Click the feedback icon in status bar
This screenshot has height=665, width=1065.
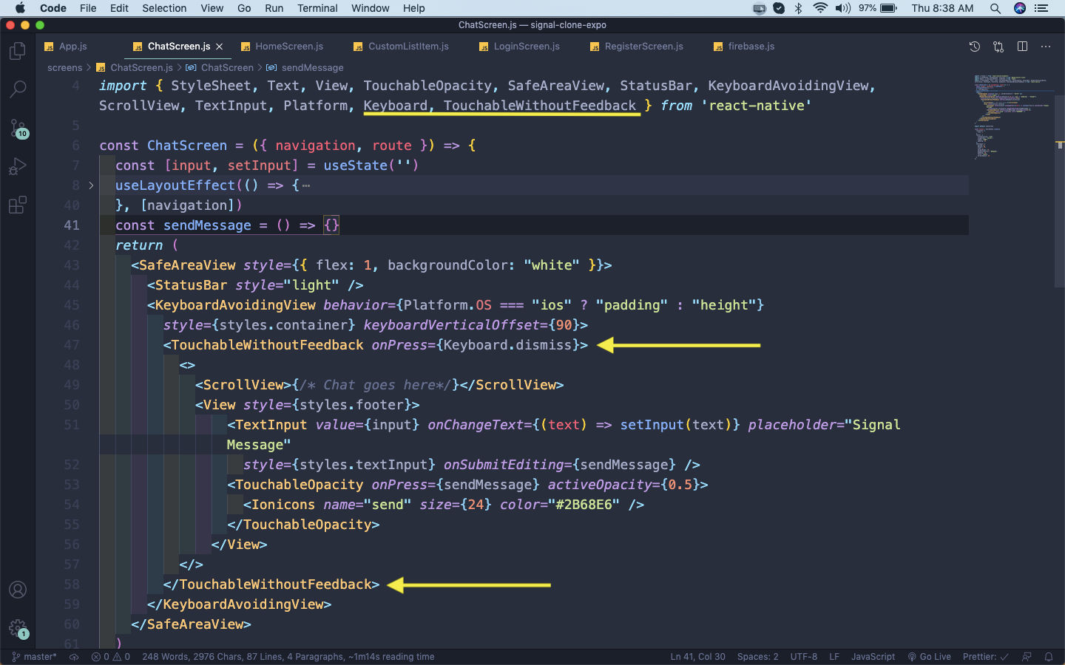coord(1027,656)
